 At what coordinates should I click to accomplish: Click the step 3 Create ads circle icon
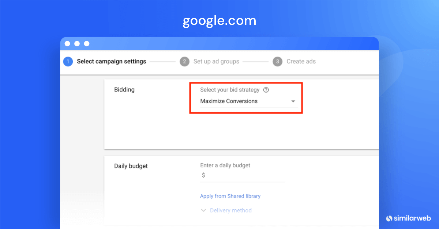tap(277, 61)
